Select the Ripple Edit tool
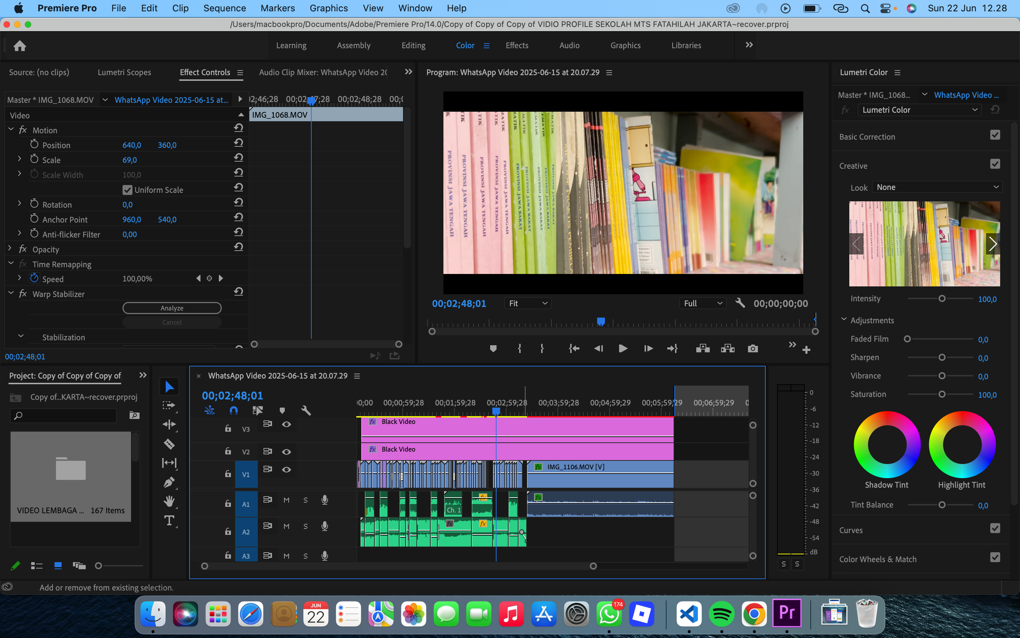The width and height of the screenshot is (1020, 638). pyautogui.click(x=169, y=425)
